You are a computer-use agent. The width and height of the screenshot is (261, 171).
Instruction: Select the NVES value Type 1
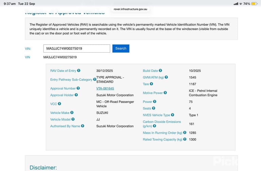[194, 115]
